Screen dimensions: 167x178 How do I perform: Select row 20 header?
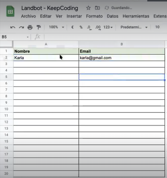pyautogui.click(x=6, y=174)
